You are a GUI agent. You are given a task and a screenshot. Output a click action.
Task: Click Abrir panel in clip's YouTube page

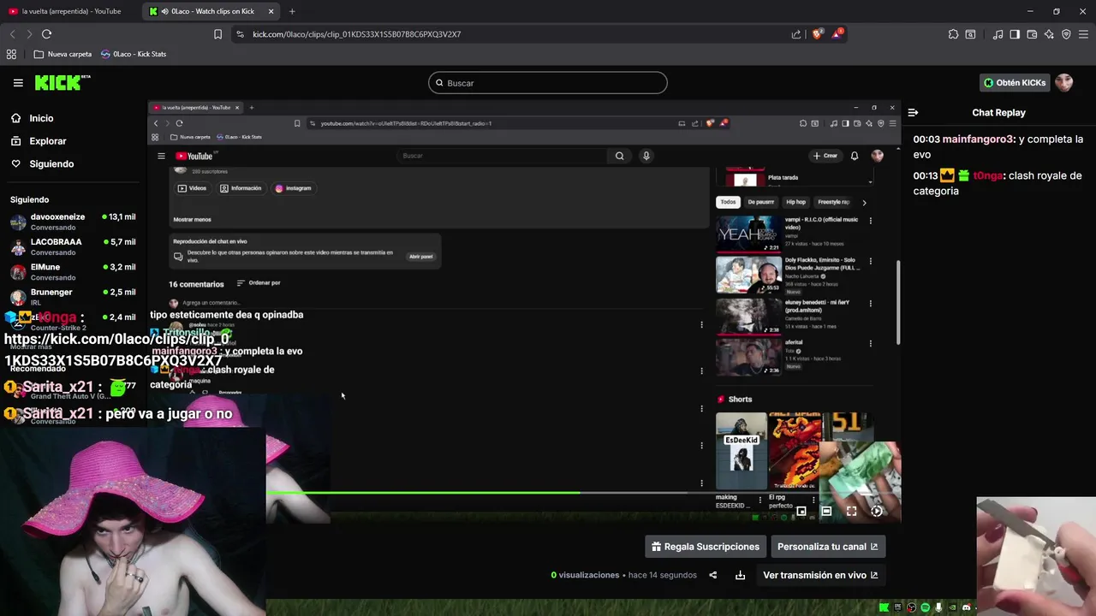(420, 257)
